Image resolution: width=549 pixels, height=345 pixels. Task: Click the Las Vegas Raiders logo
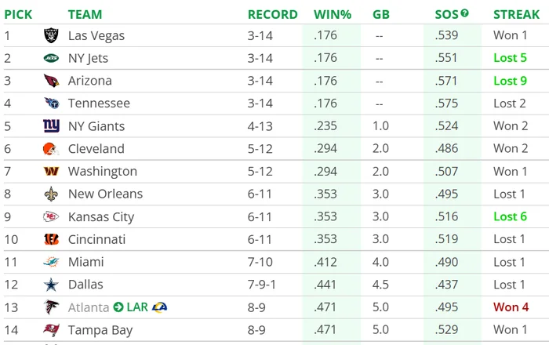click(51, 35)
